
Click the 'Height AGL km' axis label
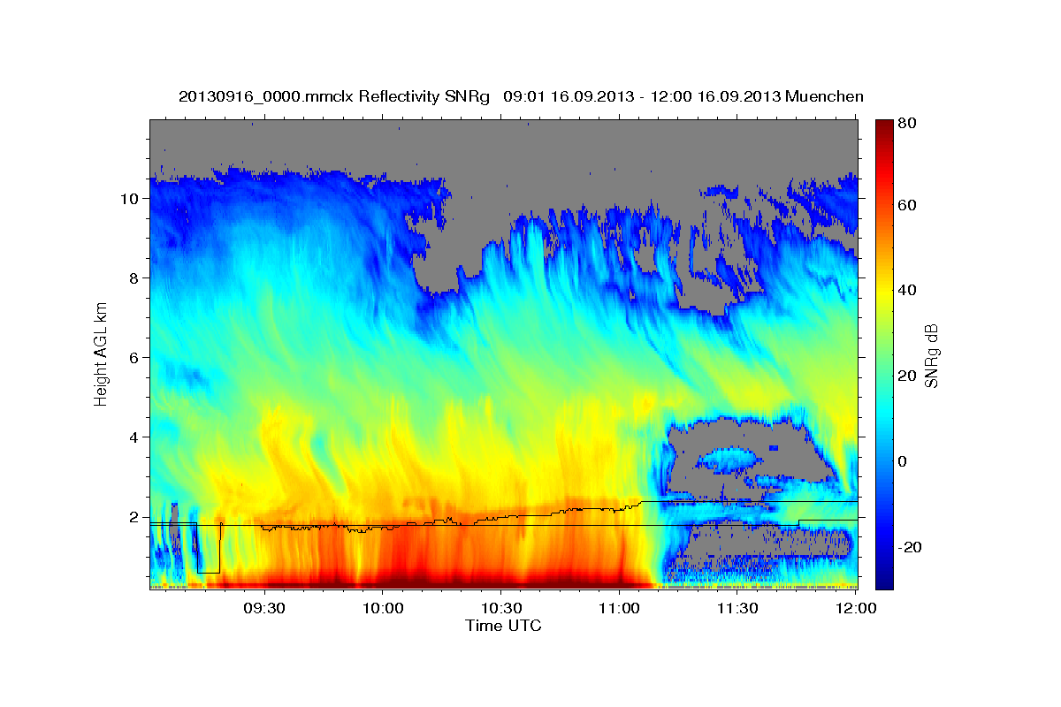(x=101, y=353)
